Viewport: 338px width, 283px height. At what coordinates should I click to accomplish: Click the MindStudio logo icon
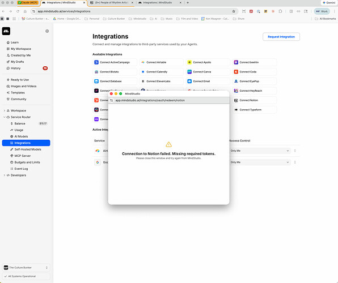tap(6, 31)
